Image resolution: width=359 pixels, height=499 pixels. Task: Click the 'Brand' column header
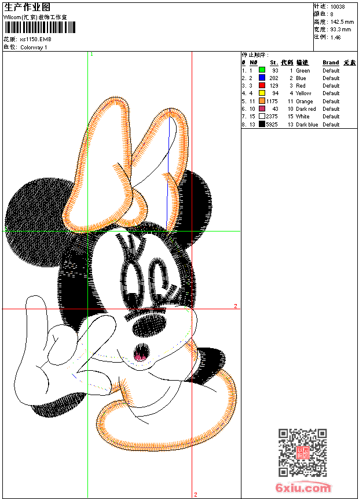331,63
